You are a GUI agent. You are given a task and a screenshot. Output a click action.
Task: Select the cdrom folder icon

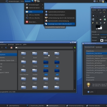(x=46, y=54)
